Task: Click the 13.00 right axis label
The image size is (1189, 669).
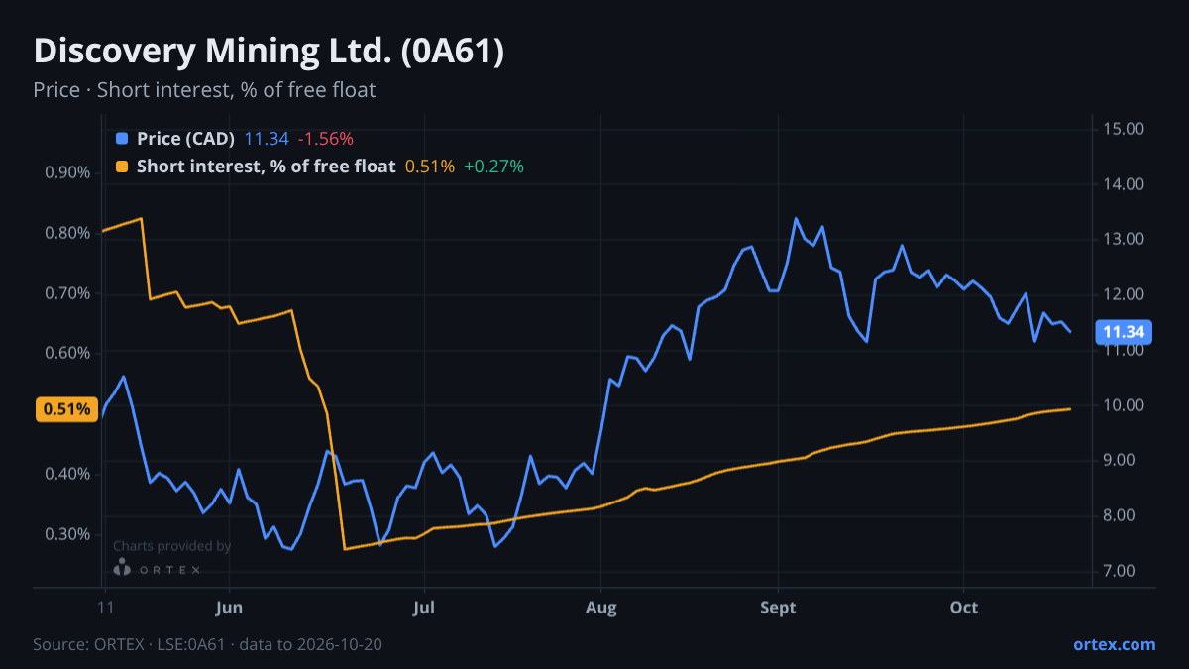Action: tap(1124, 239)
